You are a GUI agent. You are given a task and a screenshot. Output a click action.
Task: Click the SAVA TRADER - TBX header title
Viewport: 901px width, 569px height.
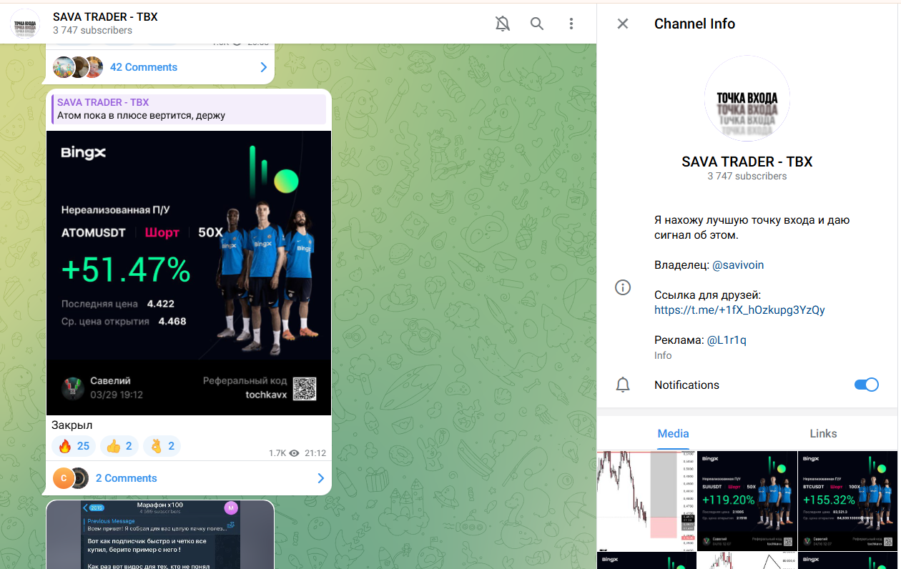coord(105,16)
